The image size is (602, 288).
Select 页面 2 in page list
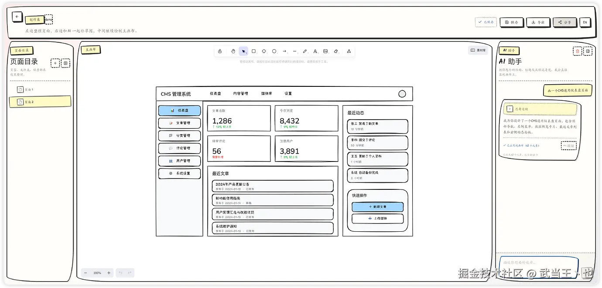tap(40, 102)
